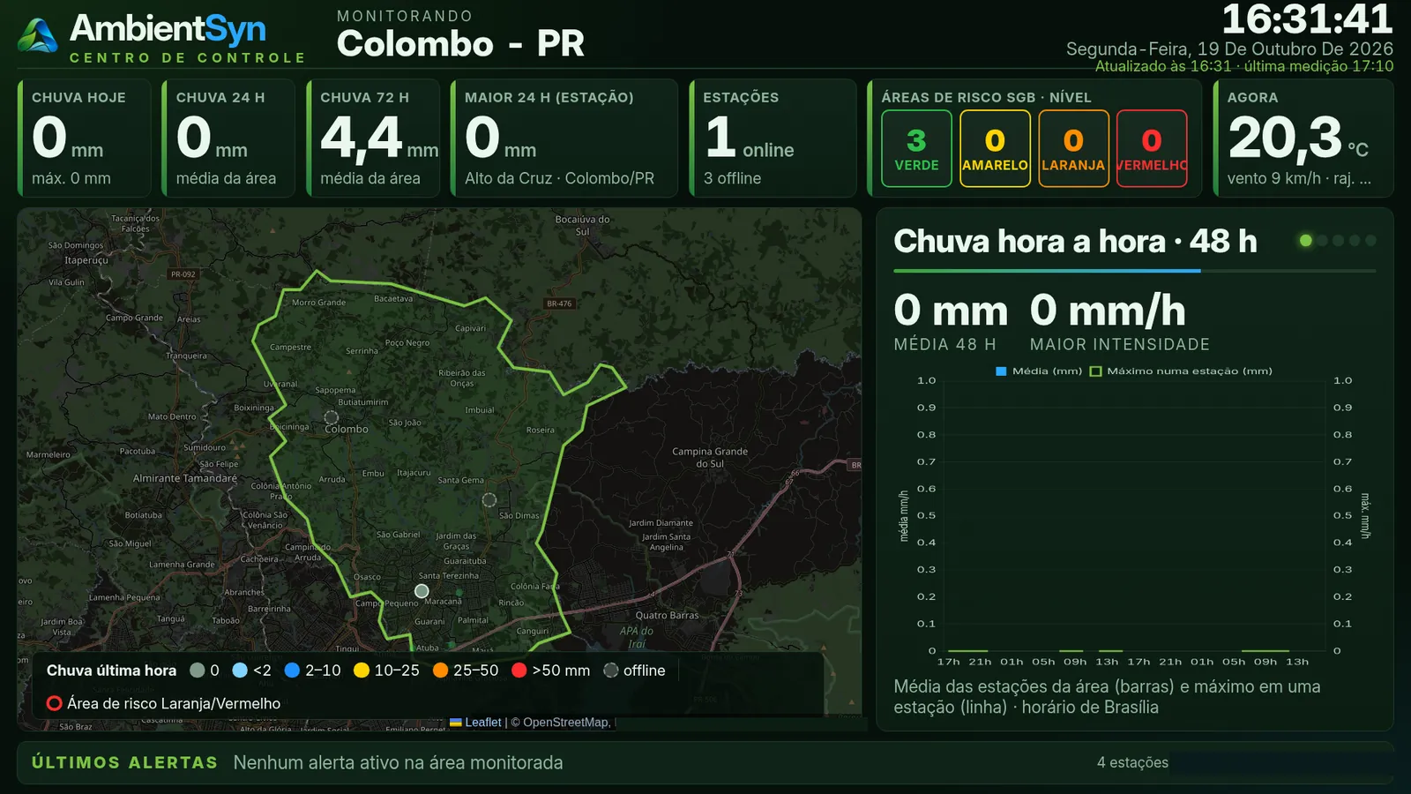Click the 4,4 mm Chuva 72 h value
The image size is (1411, 794).
pos(379,139)
